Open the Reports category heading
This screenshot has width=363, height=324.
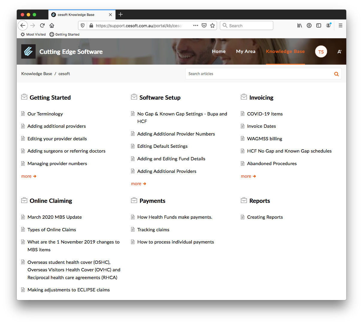point(259,201)
